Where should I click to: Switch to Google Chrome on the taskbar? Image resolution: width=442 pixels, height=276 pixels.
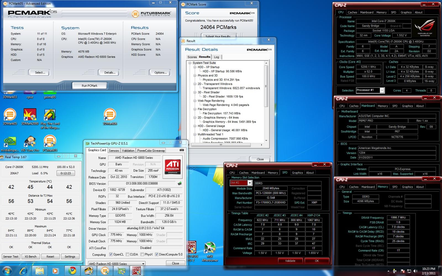click(72, 271)
